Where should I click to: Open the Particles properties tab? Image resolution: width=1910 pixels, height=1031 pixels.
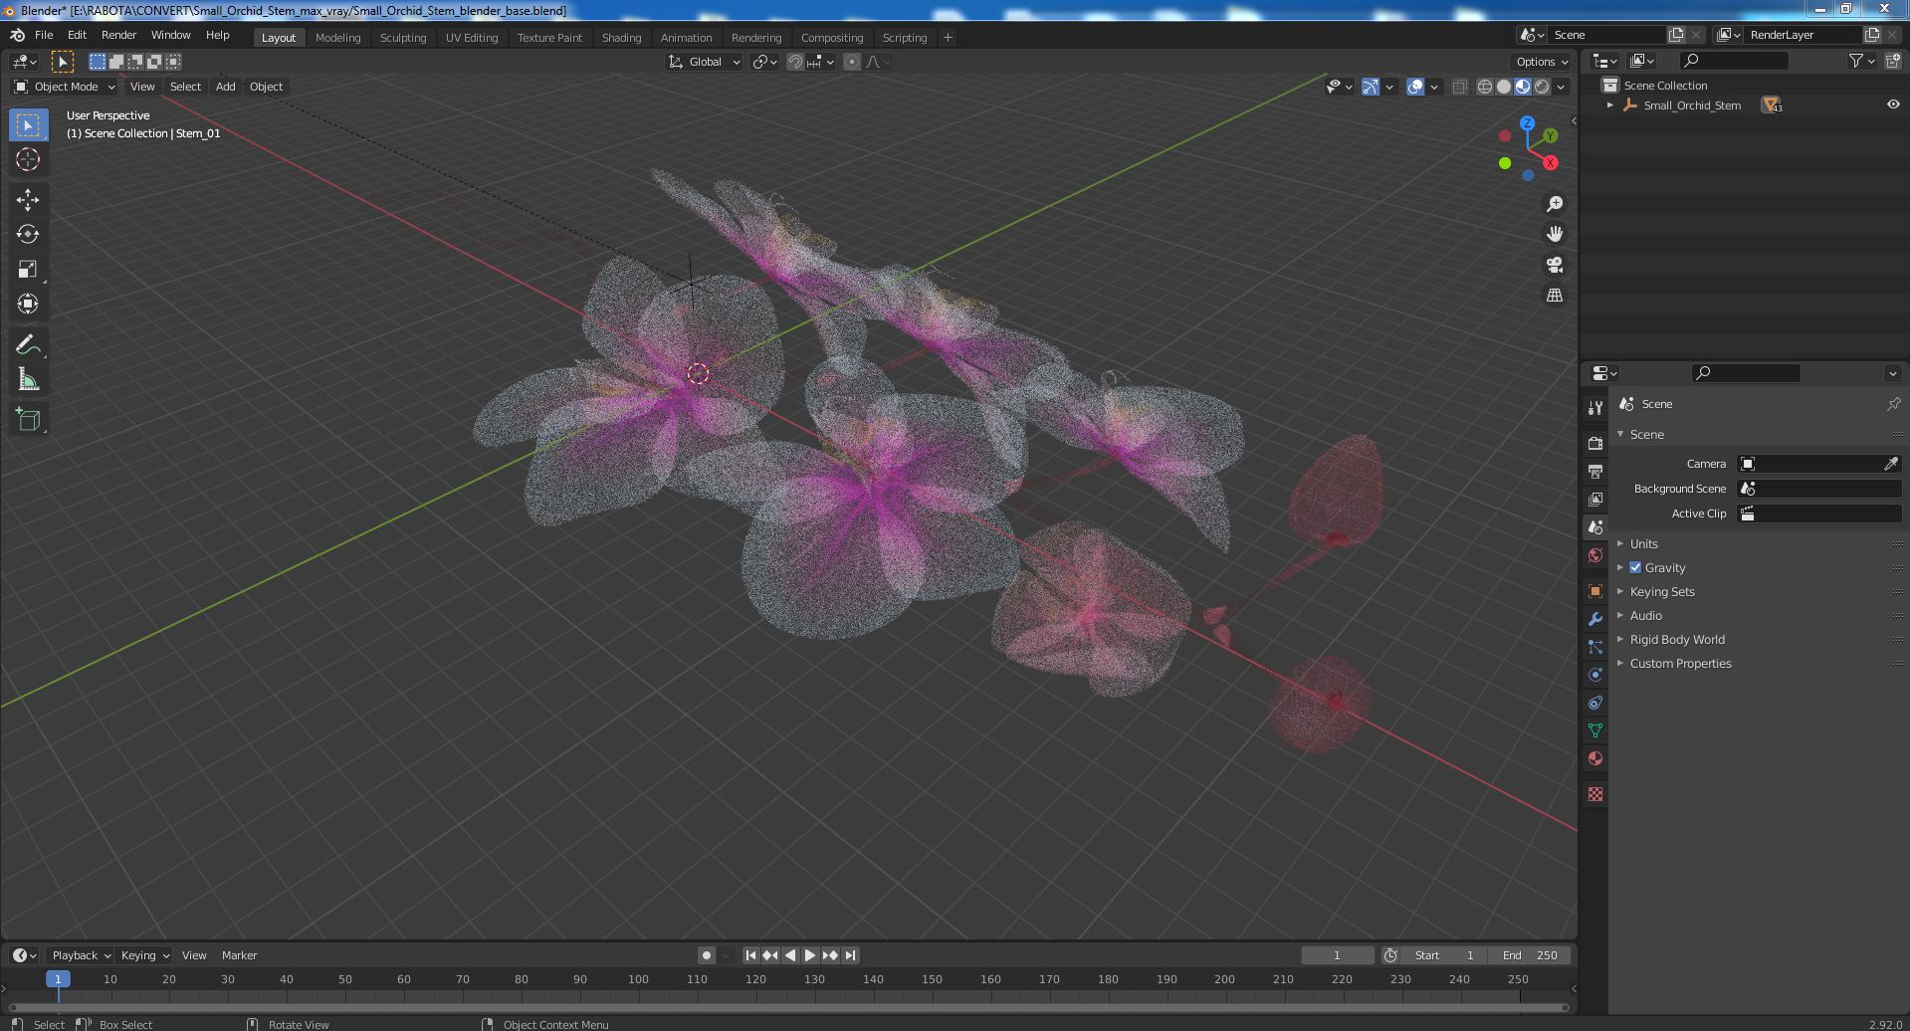1595,647
